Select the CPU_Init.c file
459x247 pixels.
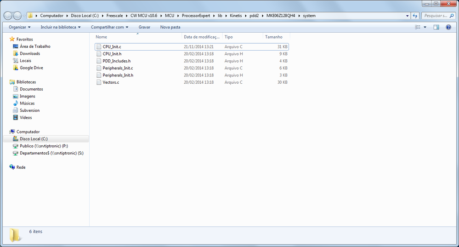pyautogui.click(x=192, y=46)
